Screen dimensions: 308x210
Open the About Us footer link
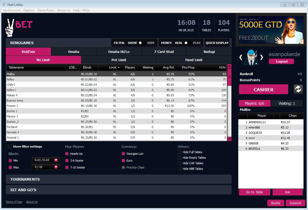(32, 202)
